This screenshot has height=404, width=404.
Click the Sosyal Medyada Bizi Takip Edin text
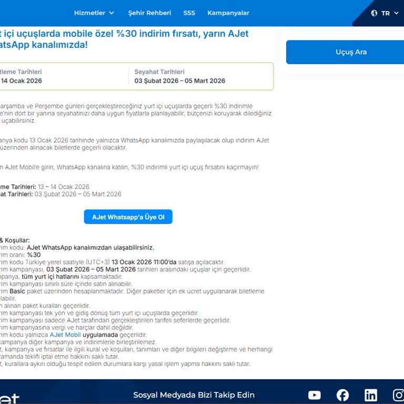(x=194, y=395)
